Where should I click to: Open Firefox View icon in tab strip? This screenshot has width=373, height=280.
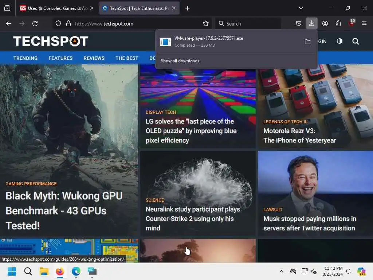pos(7,8)
